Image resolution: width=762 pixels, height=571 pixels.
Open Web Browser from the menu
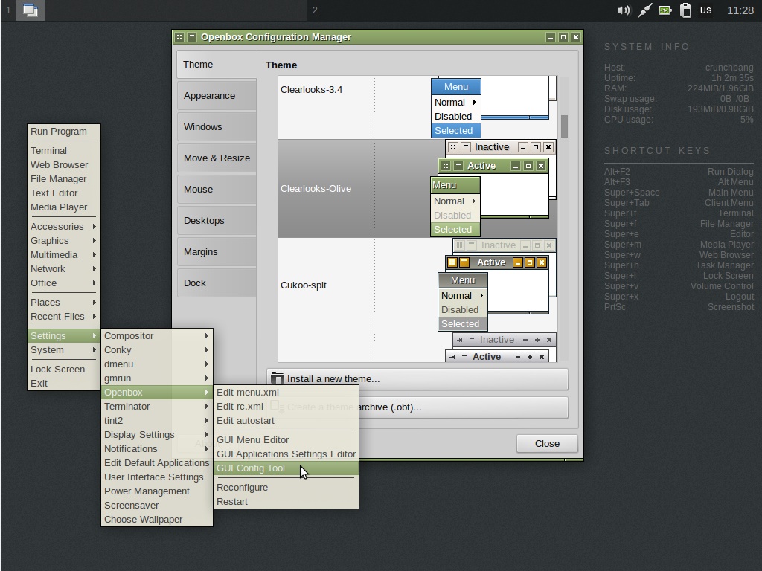tap(64, 164)
